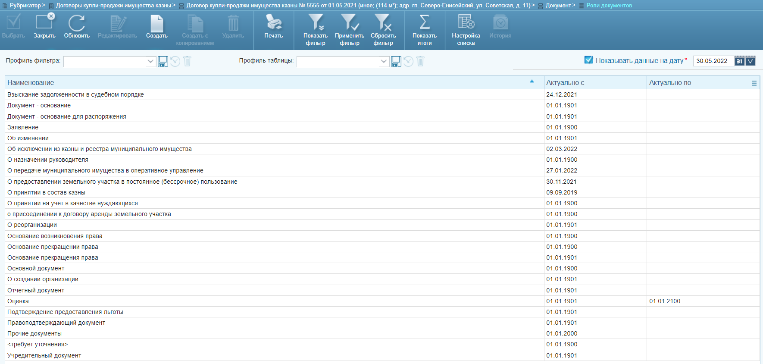Select the Заявление row

tap(382, 127)
